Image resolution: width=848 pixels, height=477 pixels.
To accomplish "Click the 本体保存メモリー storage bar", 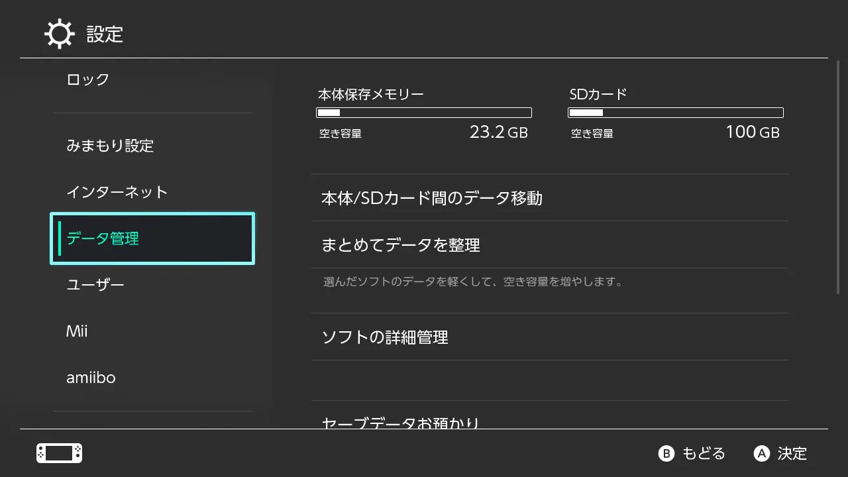I will [424, 113].
